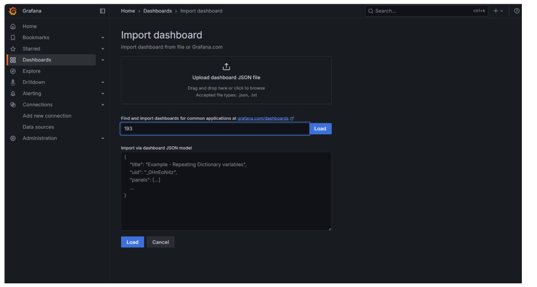Expand the Dashboards section chevron

click(103, 60)
